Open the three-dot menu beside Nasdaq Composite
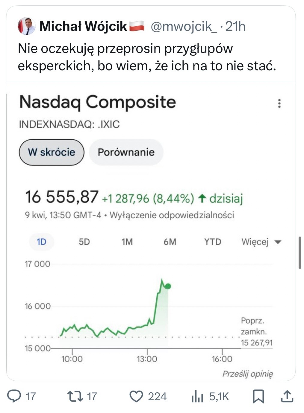Screen dimensions: 304x413 coord(279,103)
